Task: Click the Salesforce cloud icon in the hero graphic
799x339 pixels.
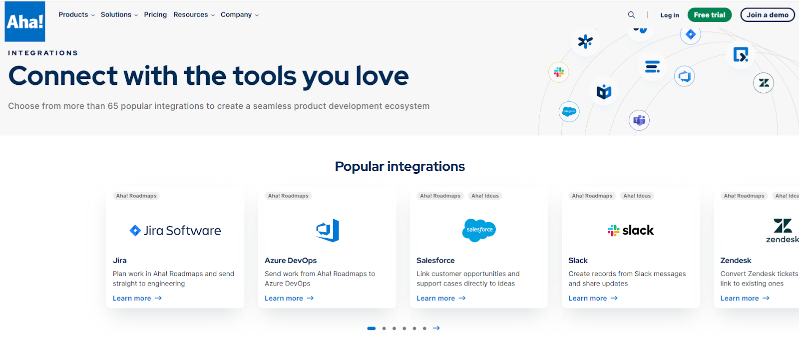Action: (x=569, y=112)
